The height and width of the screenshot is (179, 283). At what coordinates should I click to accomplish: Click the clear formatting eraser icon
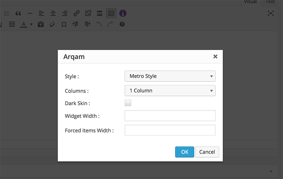click(52, 24)
